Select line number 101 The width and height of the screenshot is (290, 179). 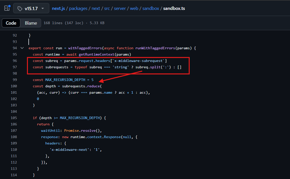[x=14, y=92]
